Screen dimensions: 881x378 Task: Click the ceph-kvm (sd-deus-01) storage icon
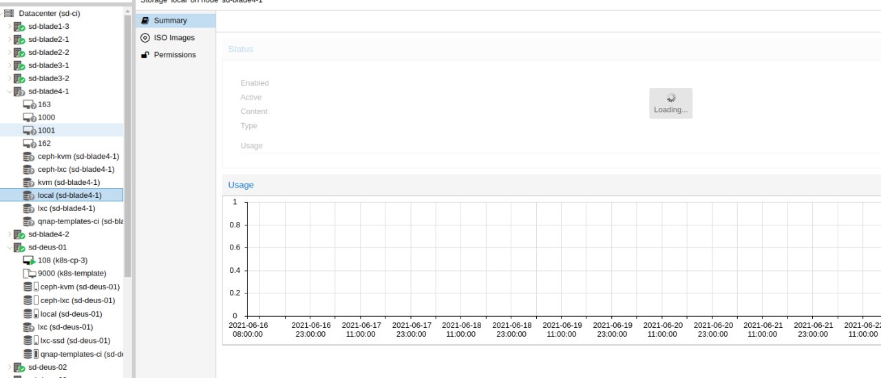(31, 287)
